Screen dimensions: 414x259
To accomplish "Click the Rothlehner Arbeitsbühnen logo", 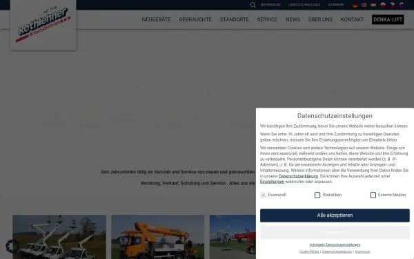I will [x=43, y=25].
